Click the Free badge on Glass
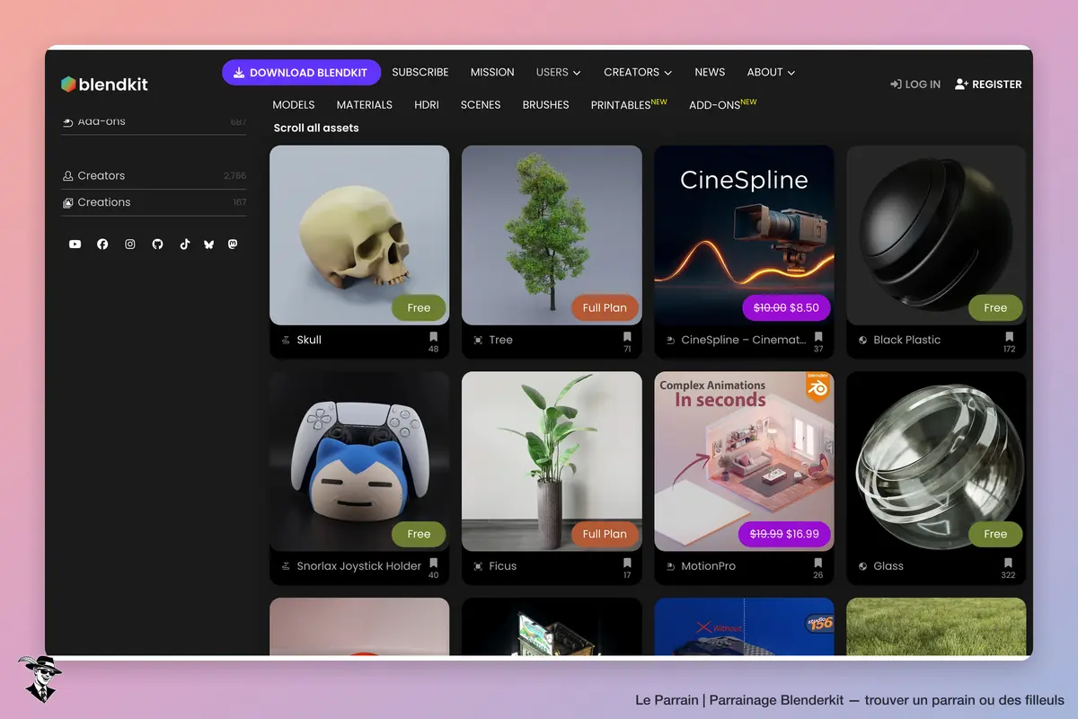This screenshot has width=1078, height=719. point(995,534)
